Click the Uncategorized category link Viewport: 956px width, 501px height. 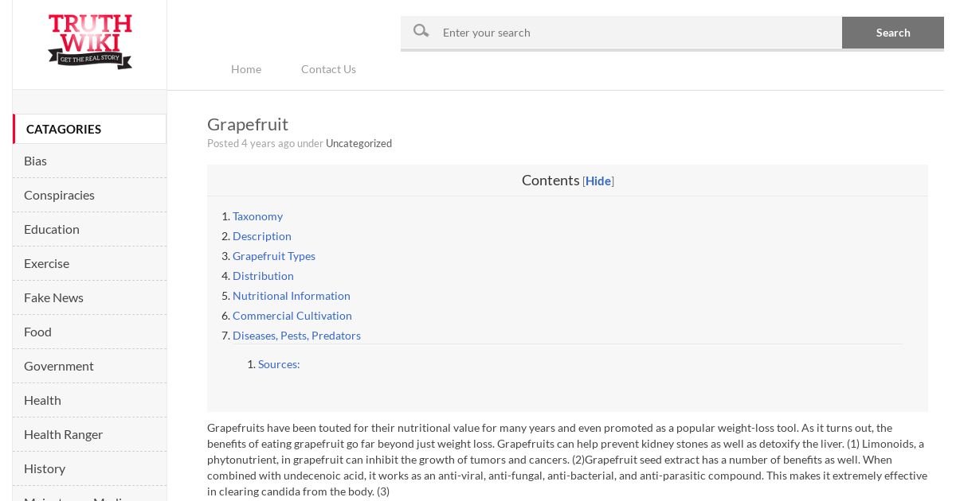click(x=358, y=143)
